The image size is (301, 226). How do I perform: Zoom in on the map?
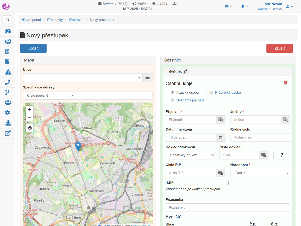(30, 109)
